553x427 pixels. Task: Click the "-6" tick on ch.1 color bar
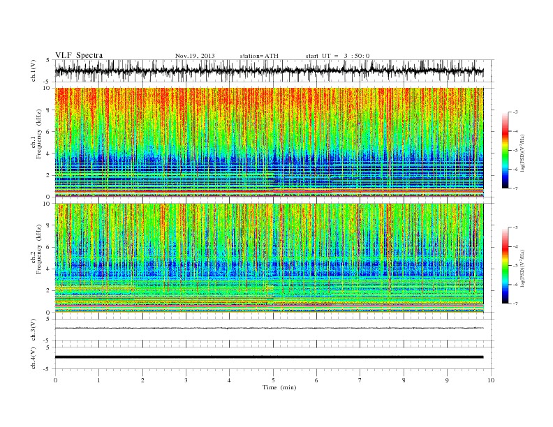[515, 170]
